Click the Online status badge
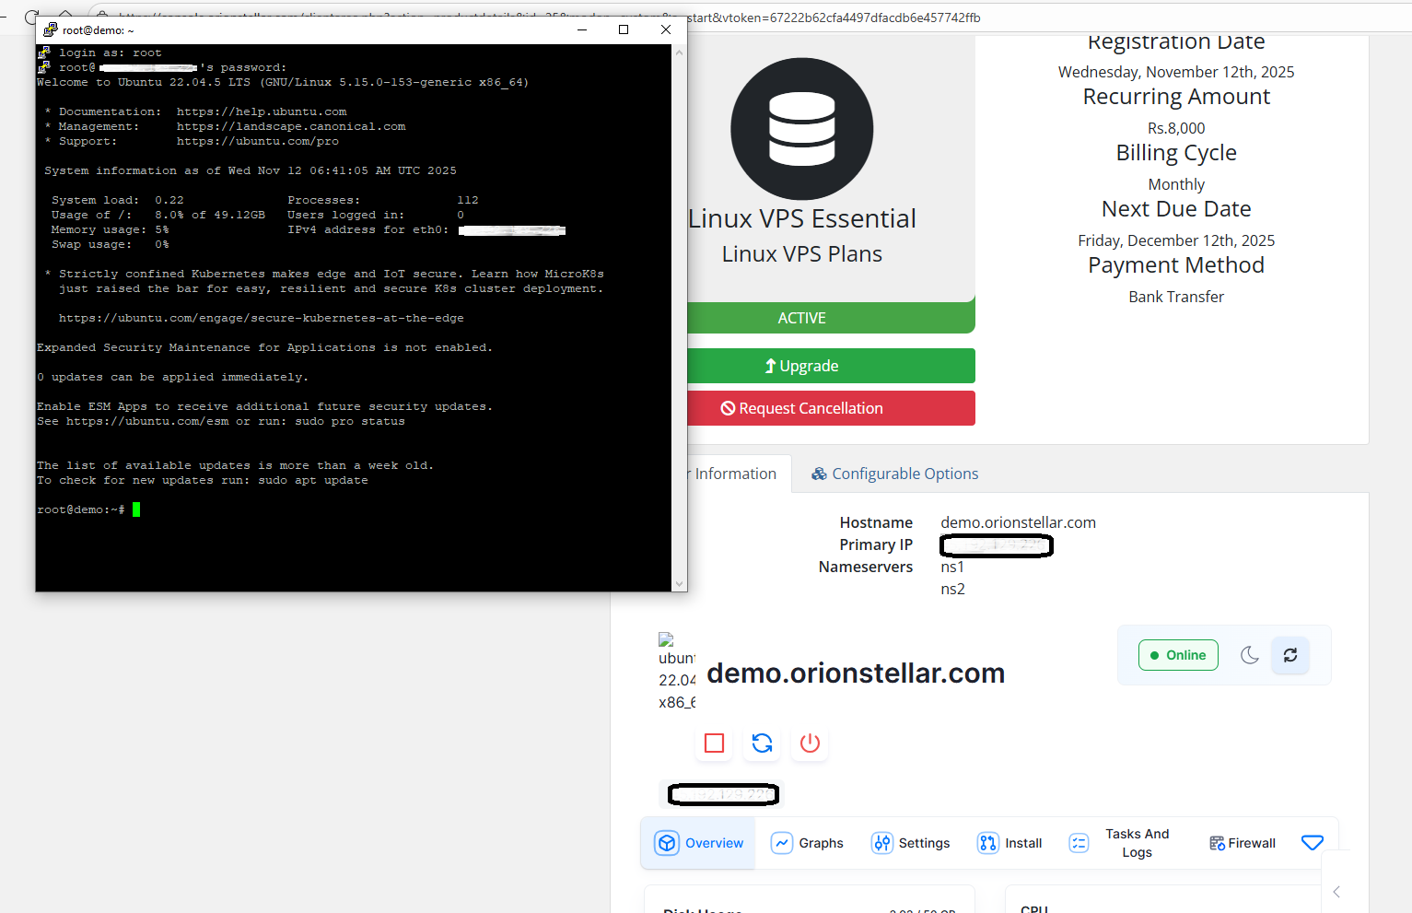The height and width of the screenshot is (913, 1412). point(1177,655)
